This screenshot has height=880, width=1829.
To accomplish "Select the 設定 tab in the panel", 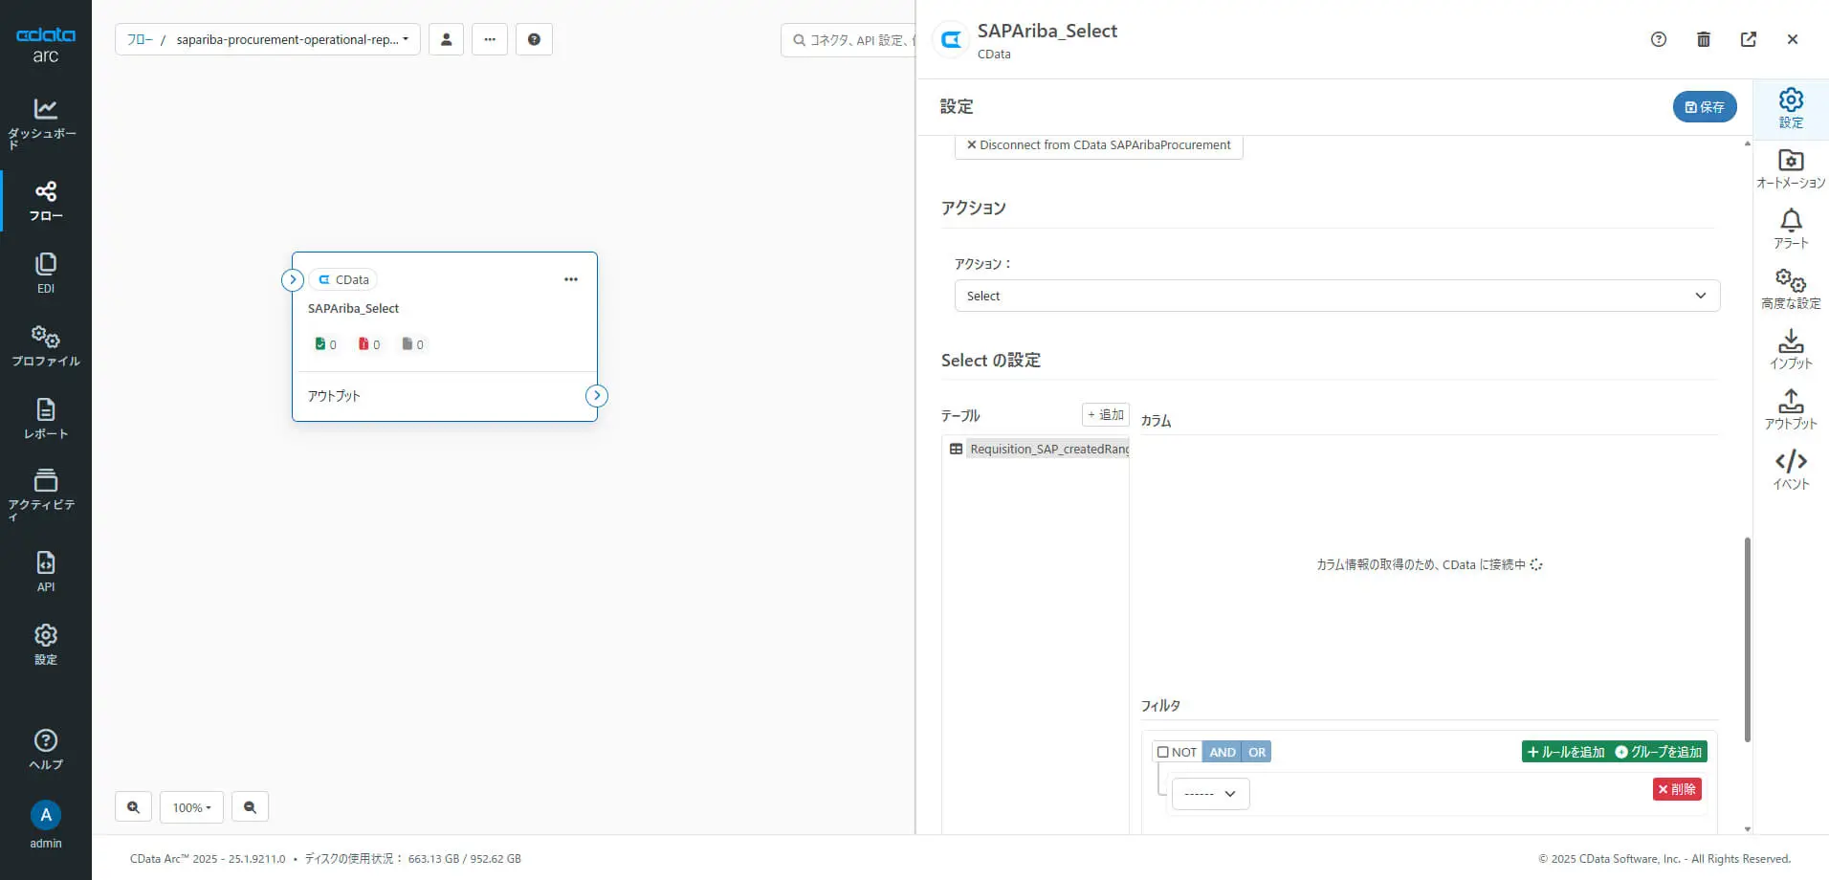I will tap(1791, 109).
